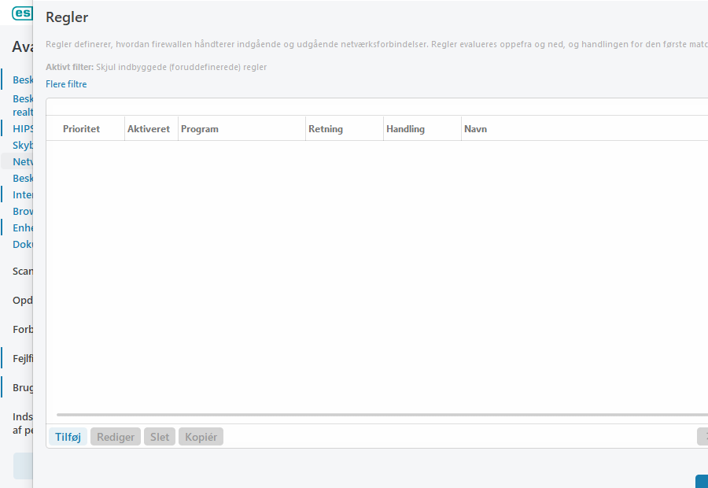Click the Handling column header
Screen dimensions: 708x488
(405, 129)
